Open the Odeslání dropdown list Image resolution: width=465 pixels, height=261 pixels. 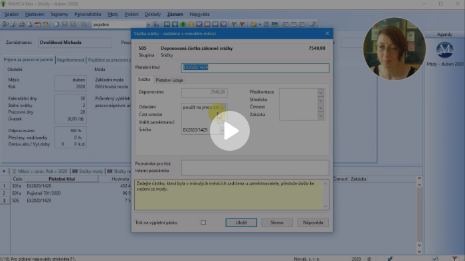point(223,108)
